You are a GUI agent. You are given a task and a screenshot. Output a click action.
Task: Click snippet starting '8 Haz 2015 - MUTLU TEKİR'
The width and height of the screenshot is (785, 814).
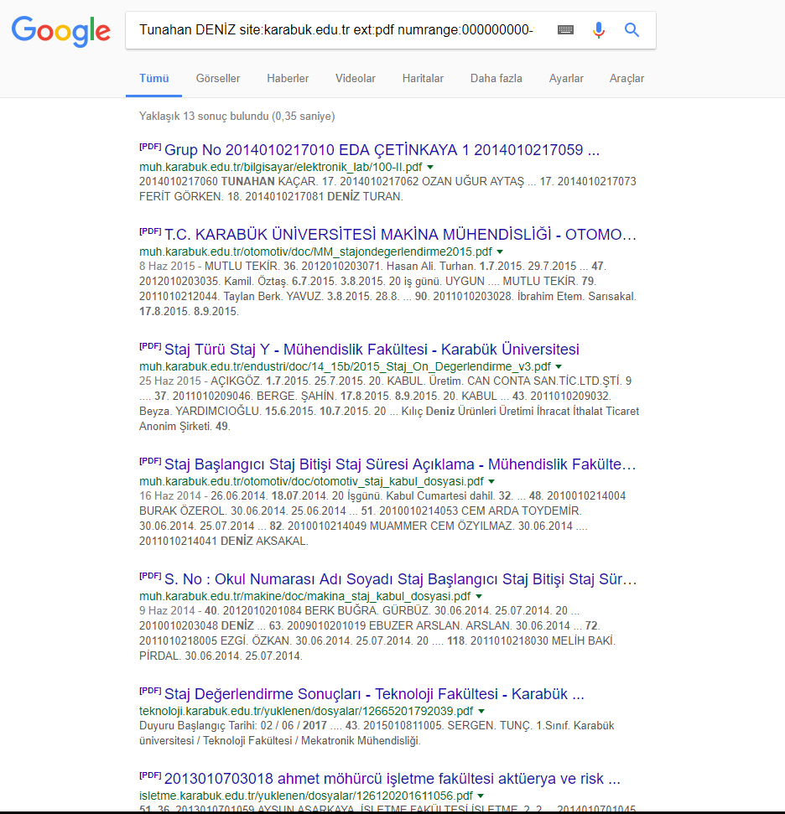387,288
